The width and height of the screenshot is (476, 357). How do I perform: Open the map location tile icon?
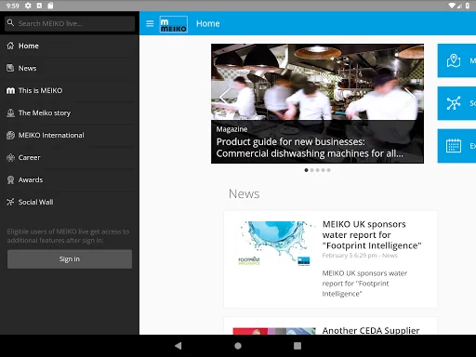click(454, 60)
